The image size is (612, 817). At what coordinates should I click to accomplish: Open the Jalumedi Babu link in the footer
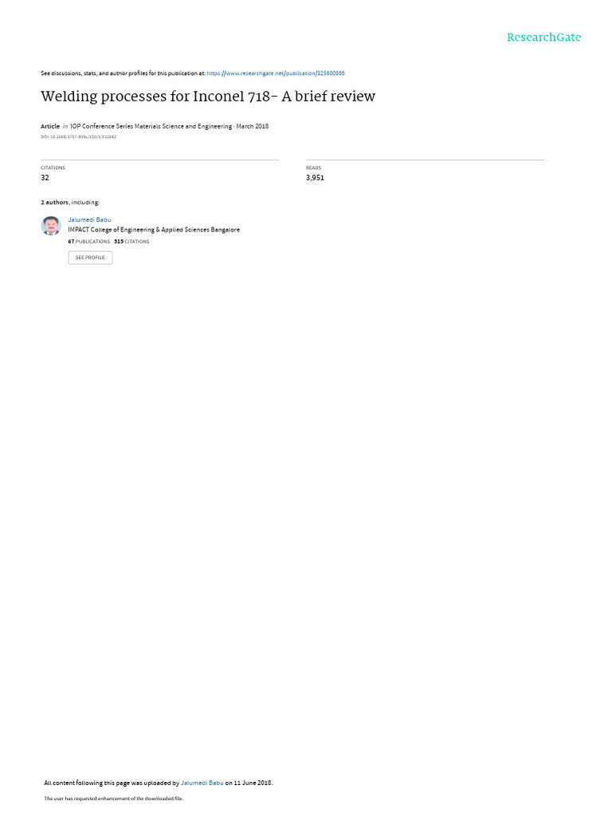tap(202, 783)
